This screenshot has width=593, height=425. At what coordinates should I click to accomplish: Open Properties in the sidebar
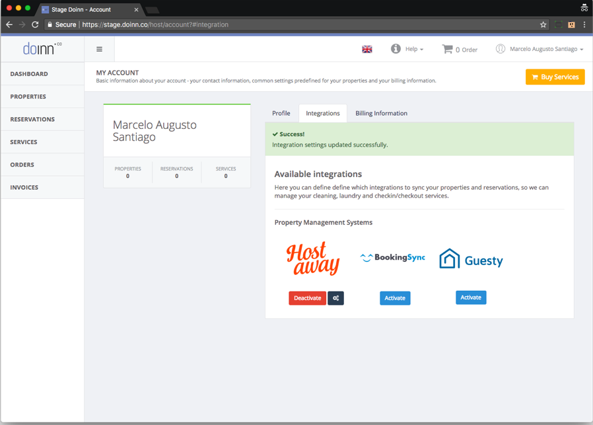(42, 97)
